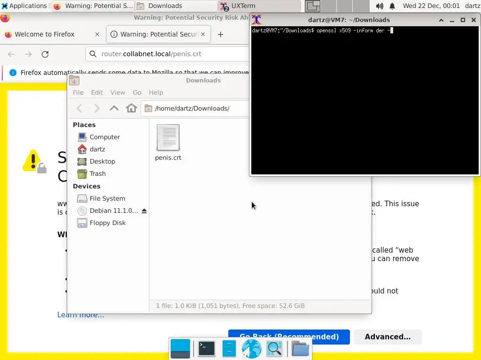Screen dimensions: 481x360
Task: Click the UXTerm window menu icon
Action: pyautogui.click(x=256, y=20)
